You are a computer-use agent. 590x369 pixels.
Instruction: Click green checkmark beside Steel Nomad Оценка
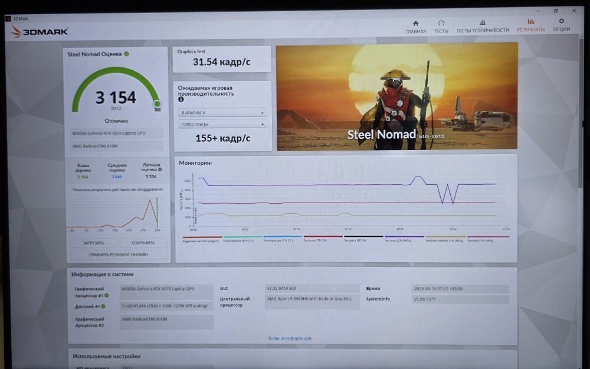point(126,54)
